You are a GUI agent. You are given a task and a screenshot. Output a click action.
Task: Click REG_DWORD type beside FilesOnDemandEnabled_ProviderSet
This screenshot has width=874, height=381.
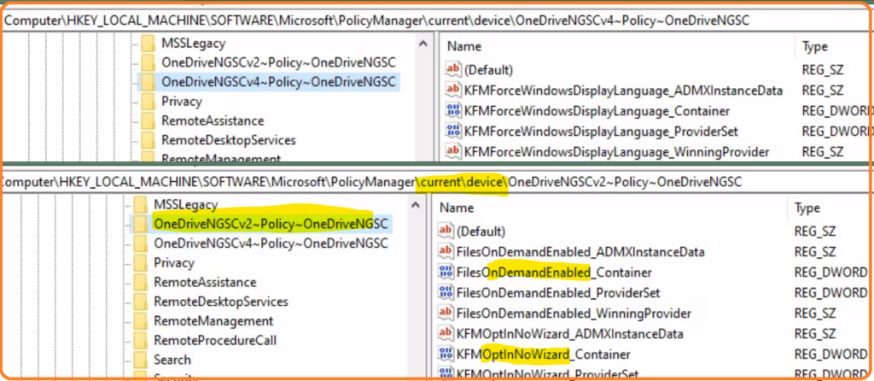click(x=830, y=293)
